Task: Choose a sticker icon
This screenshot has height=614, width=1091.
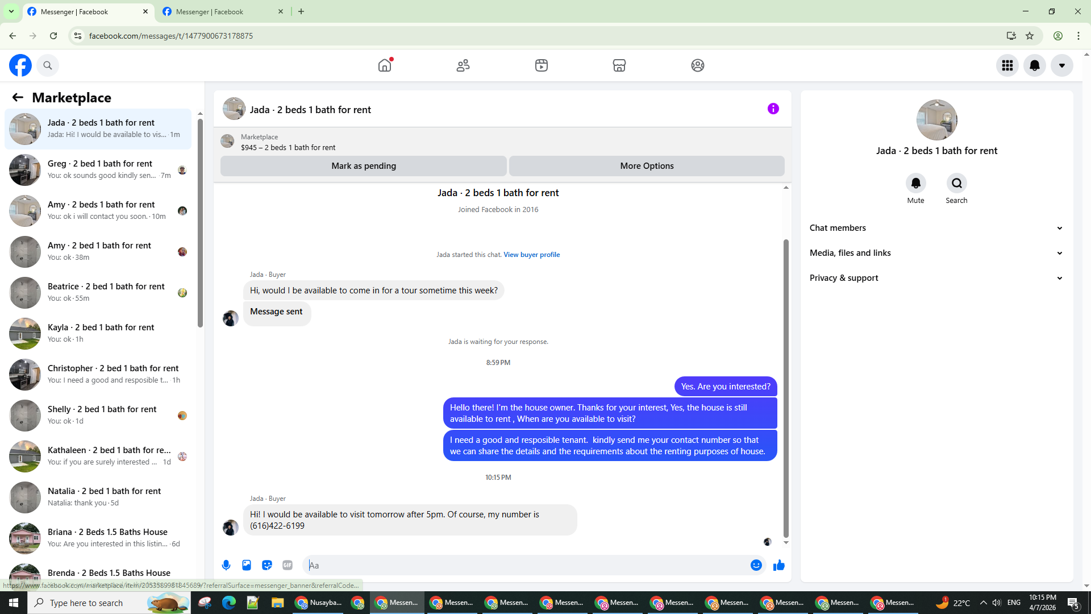Action: (267, 565)
